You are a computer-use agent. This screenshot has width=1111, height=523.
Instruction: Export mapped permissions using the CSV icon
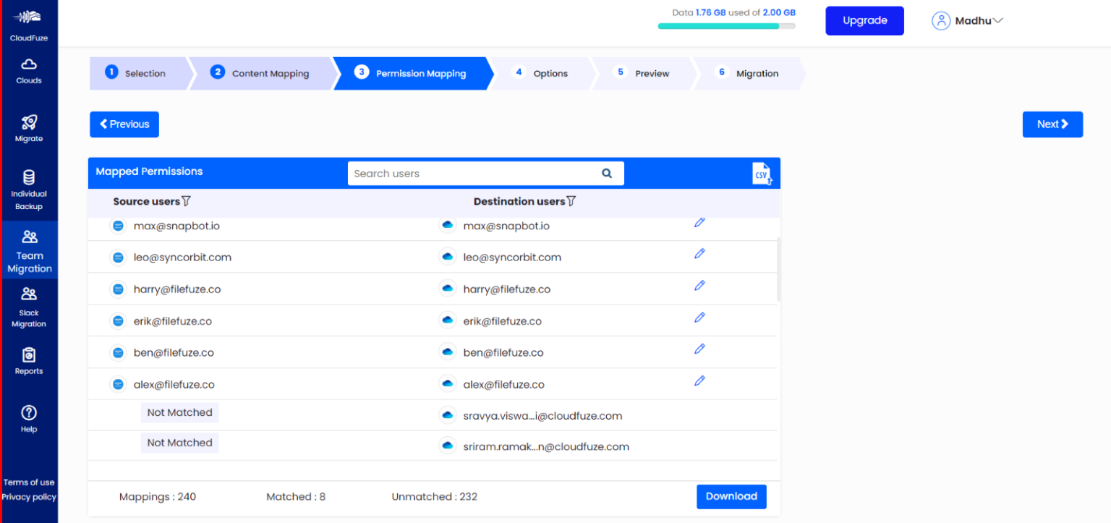click(x=762, y=173)
